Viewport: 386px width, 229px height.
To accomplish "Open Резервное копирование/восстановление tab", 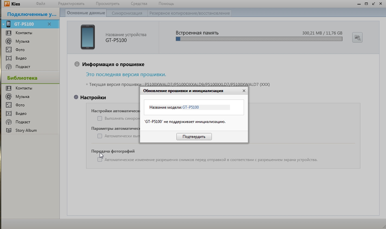I will [189, 13].
